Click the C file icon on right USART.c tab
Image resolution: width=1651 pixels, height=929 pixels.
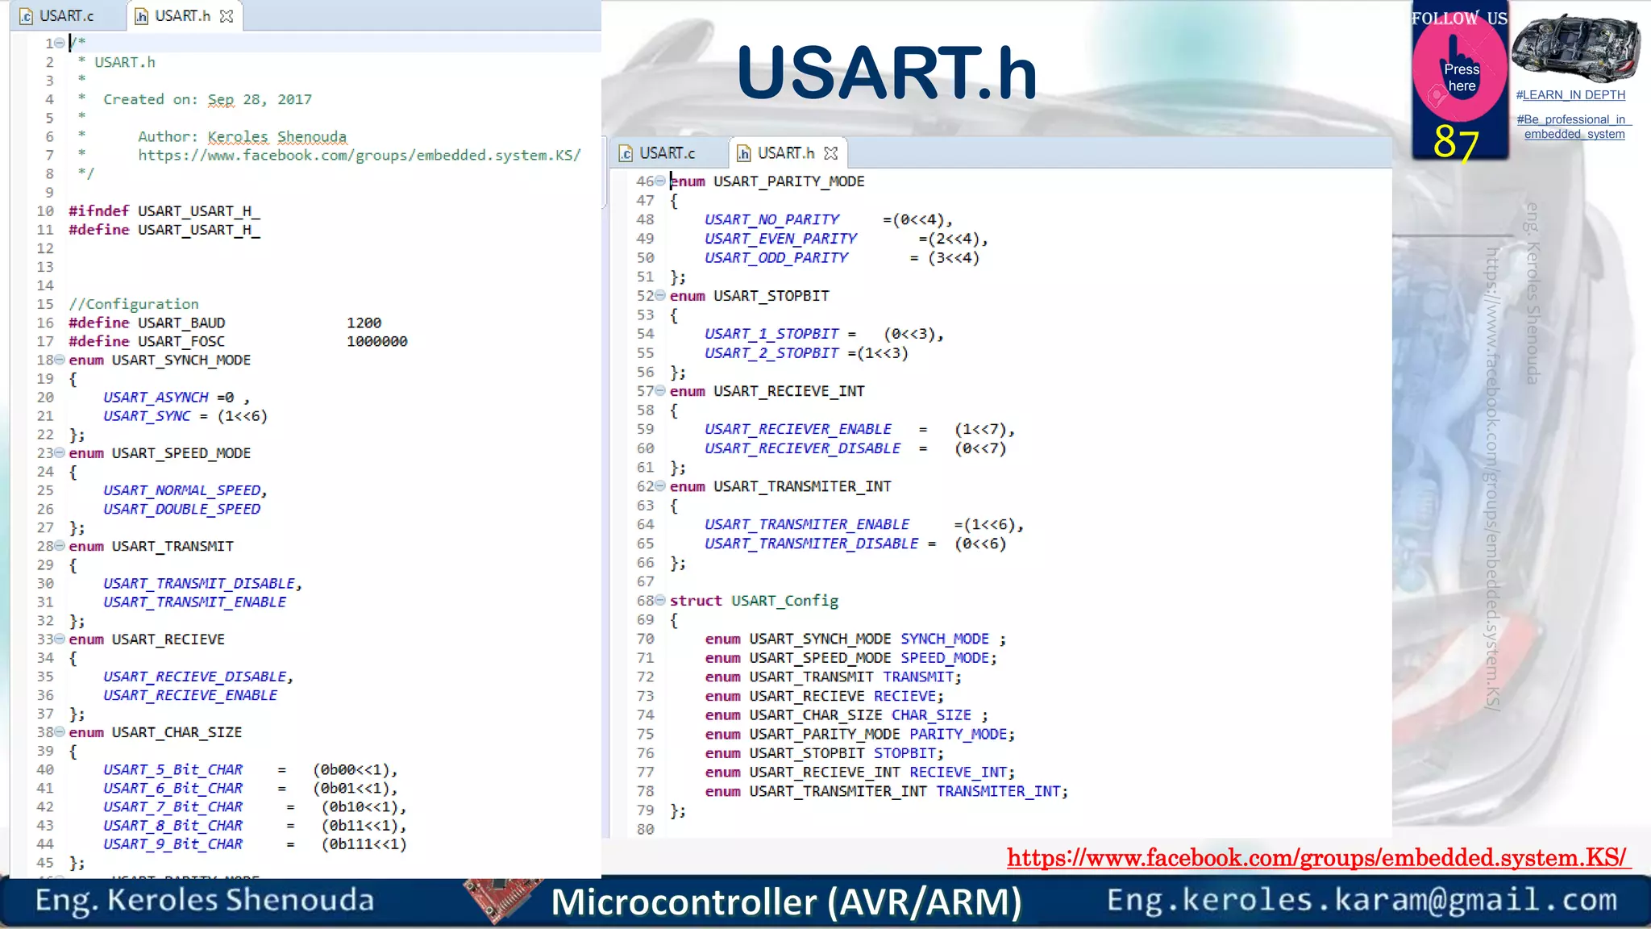click(x=626, y=153)
